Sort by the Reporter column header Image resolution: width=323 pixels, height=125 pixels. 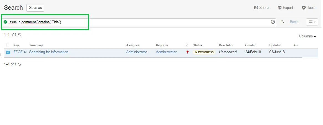pos(162,45)
